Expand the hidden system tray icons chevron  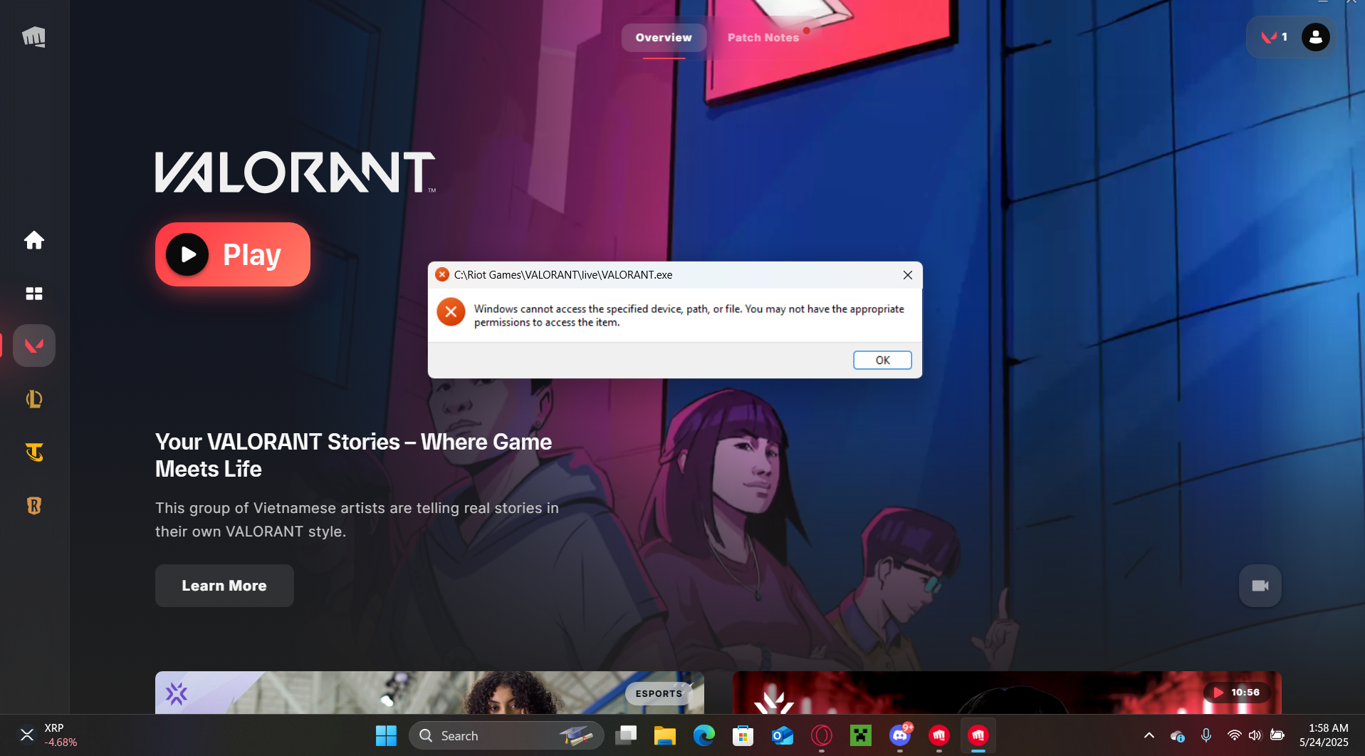tap(1149, 735)
